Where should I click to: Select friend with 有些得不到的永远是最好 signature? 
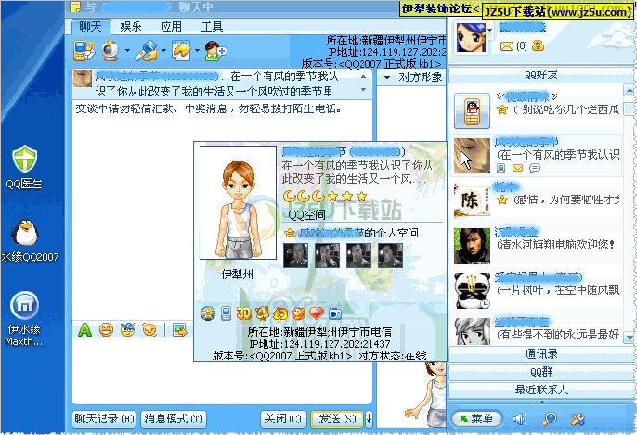tap(537, 331)
